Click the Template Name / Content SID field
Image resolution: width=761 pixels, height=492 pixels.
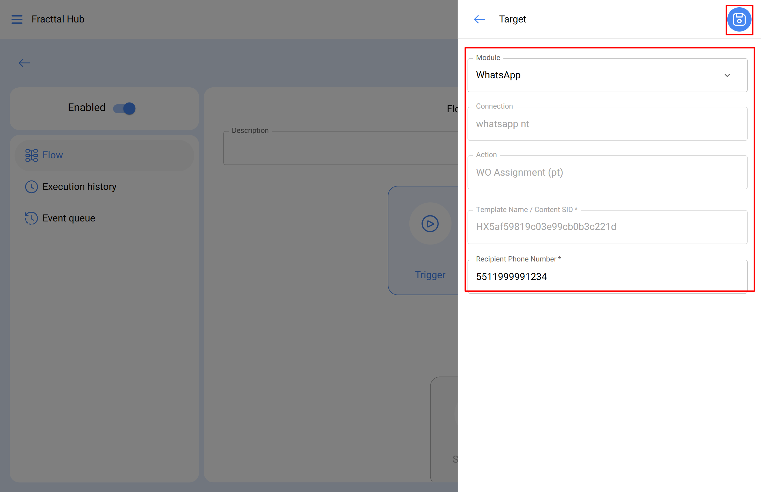coord(607,227)
